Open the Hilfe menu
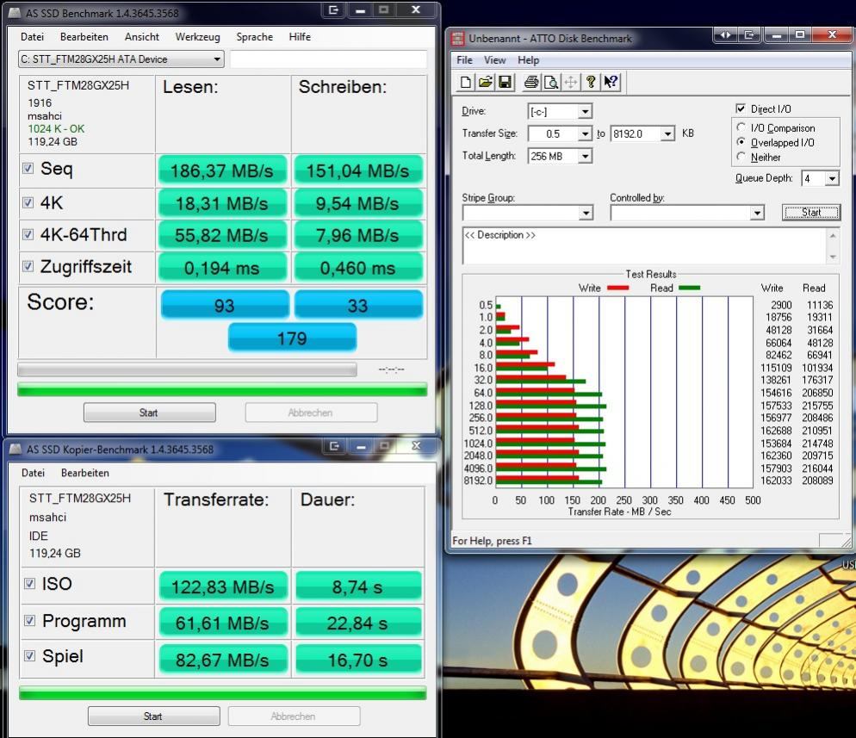This screenshot has height=738, width=856. click(x=300, y=36)
